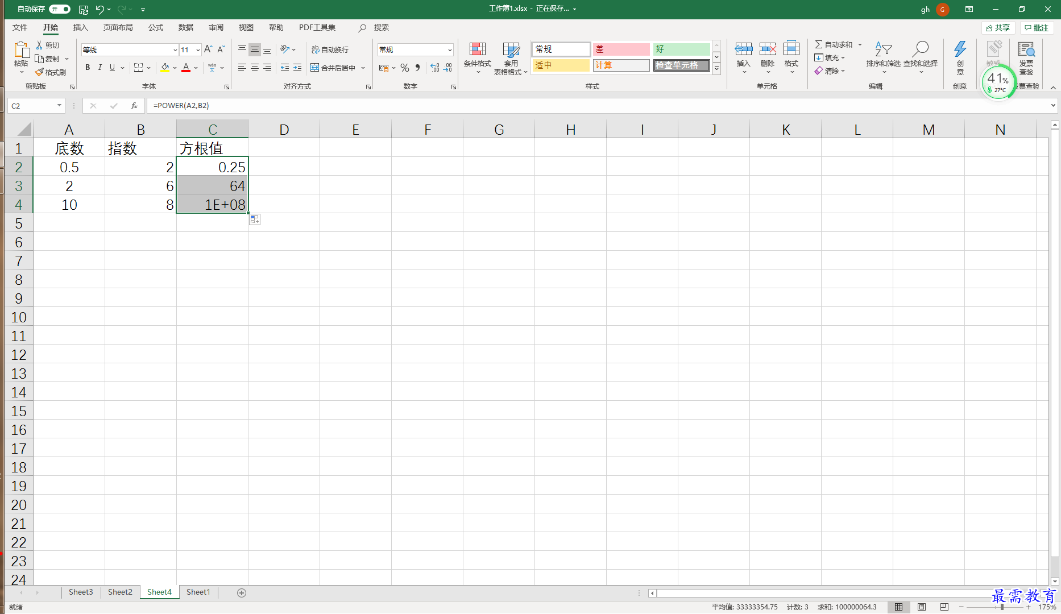Click increase decimal icon
This screenshot has height=614, width=1061.
tap(435, 68)
